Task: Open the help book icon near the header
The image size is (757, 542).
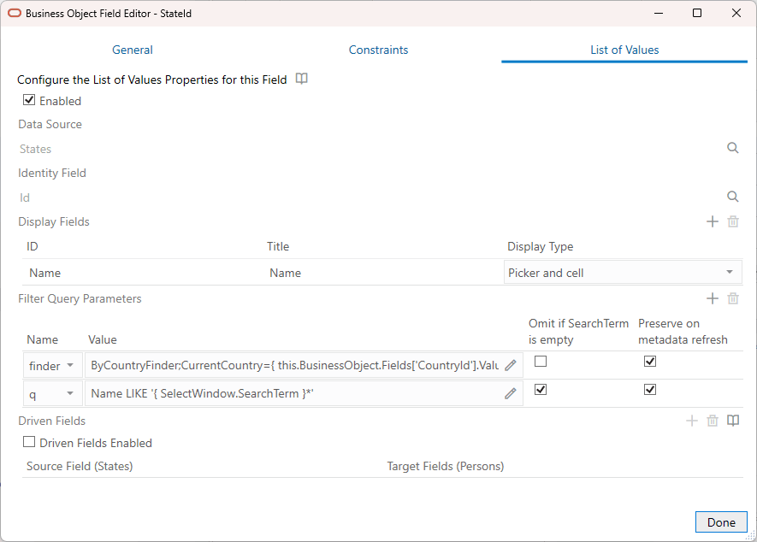Action: pyautogui.click(x=301, y=78)
